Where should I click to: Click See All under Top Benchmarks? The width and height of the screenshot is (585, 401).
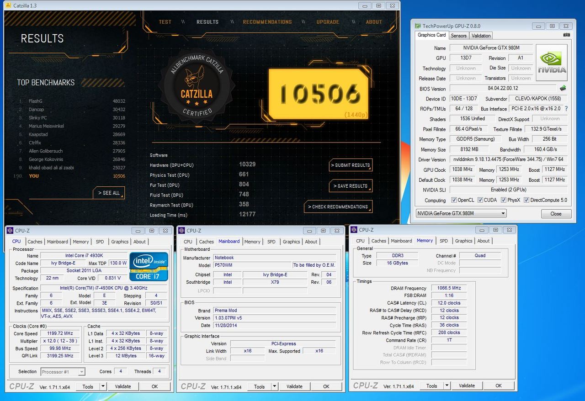coord(109,193)
